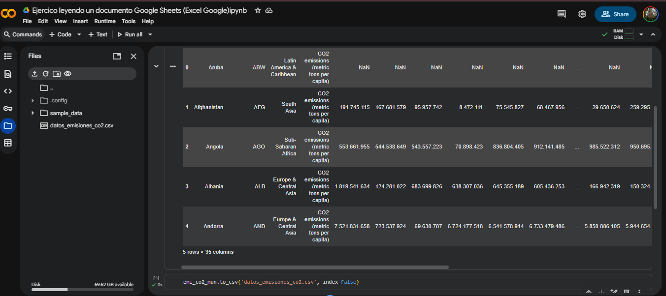The height and width of the screenshot is (296, 666).
Task: Click the Share button
Action: tap(615, 14)
